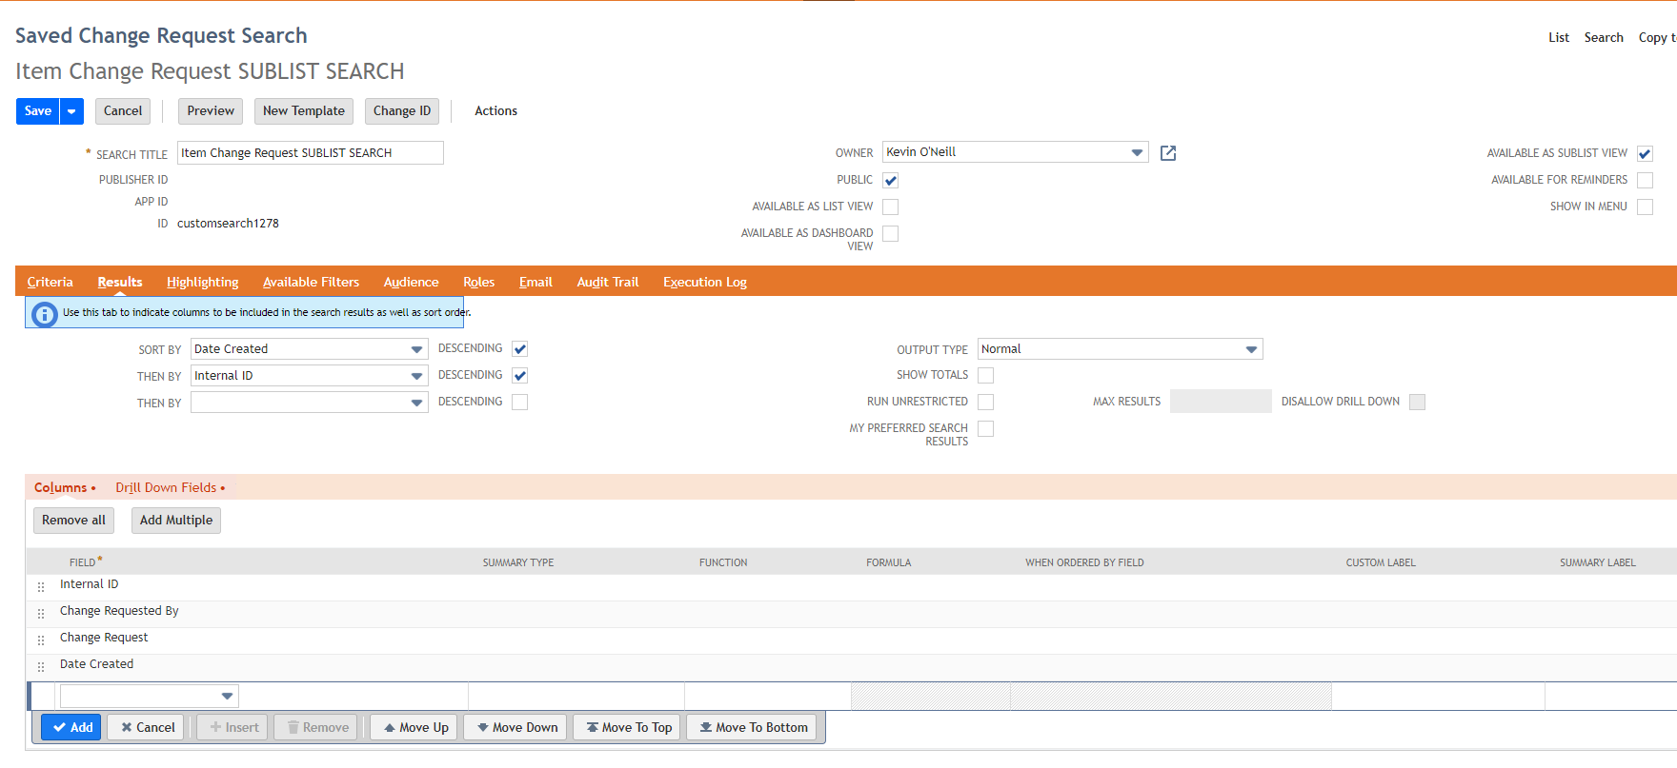The height and width of the screenshot is (768, 1677).
Task: Click Move Up button
Action: [414, 728]
